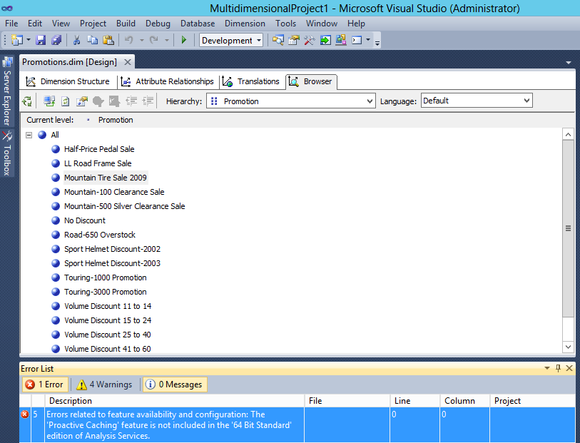
Task: Open the Command Window icon
Action: pos(357,40)
